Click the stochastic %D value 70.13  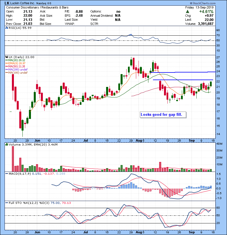coord(66,203)
